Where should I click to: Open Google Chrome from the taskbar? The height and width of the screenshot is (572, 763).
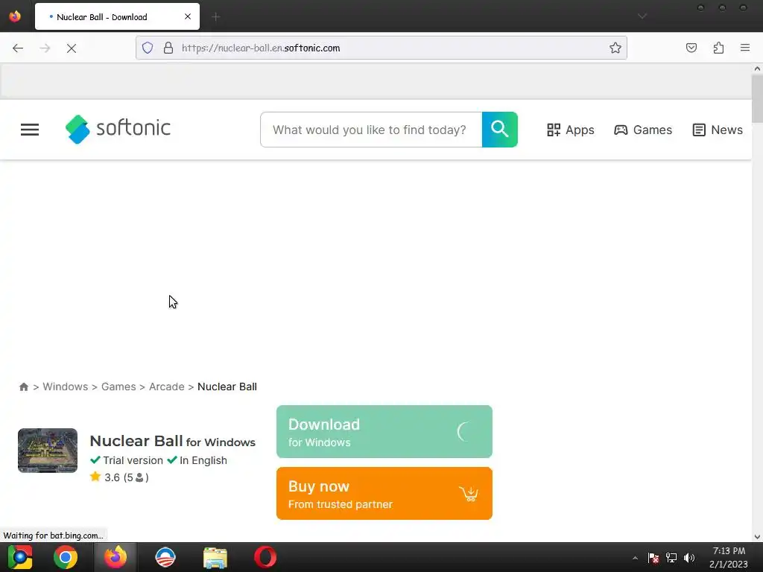click(66, 557)
